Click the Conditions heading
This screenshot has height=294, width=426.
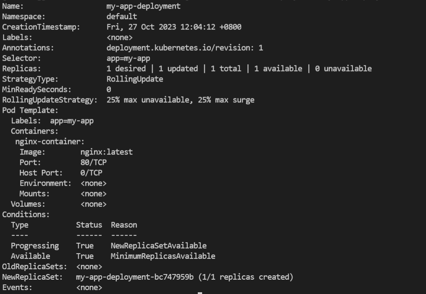26,215
